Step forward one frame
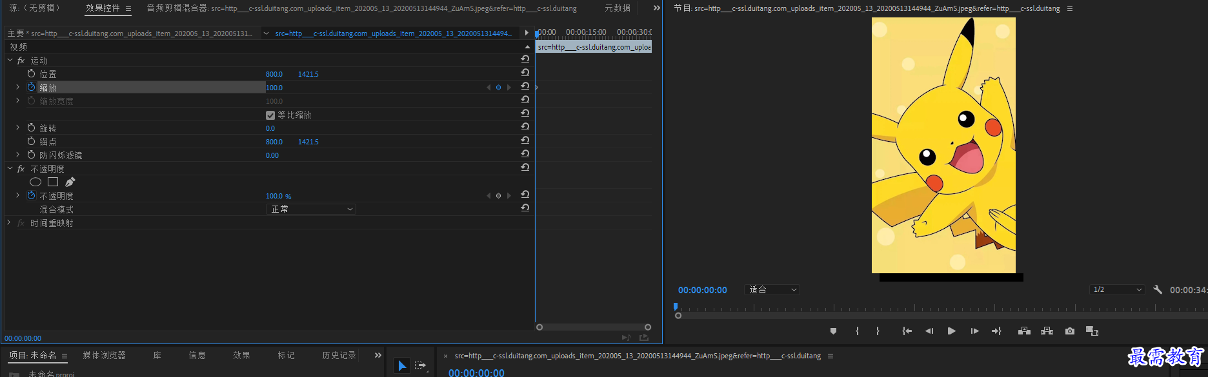 (974, 331)
